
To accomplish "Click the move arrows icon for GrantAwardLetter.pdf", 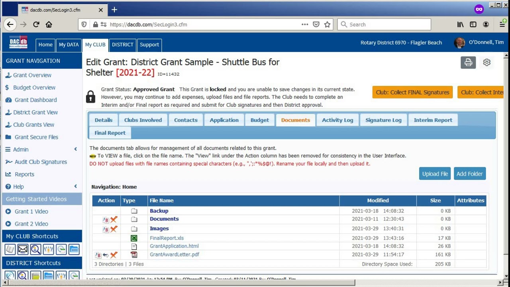I will tap(106, 255).
